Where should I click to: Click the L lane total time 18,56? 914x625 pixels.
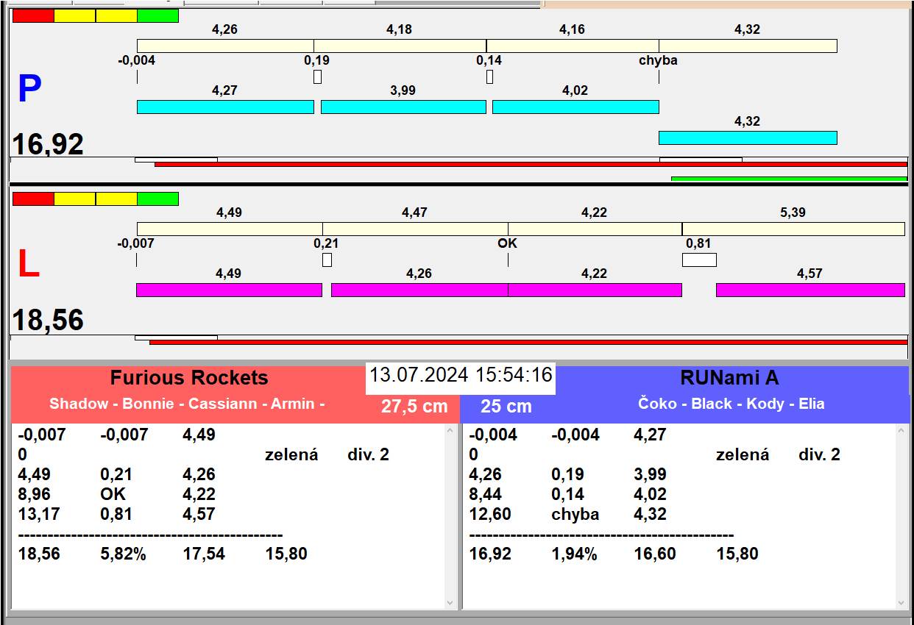tap(48, 321)
